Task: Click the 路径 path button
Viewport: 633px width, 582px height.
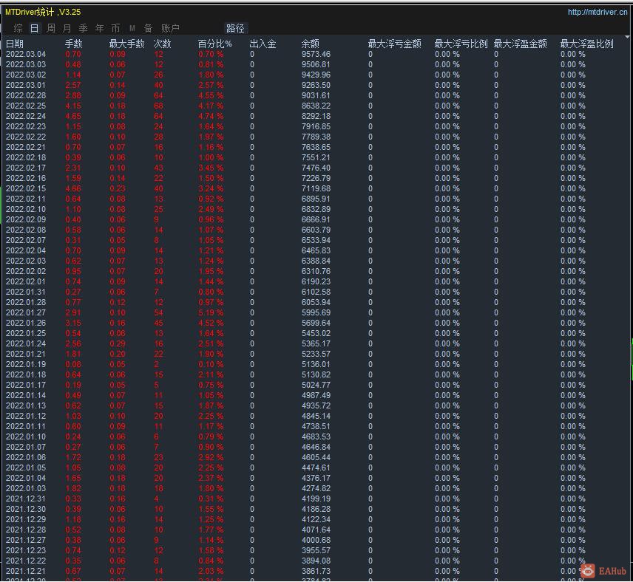Action: click(x=235, y=28)
